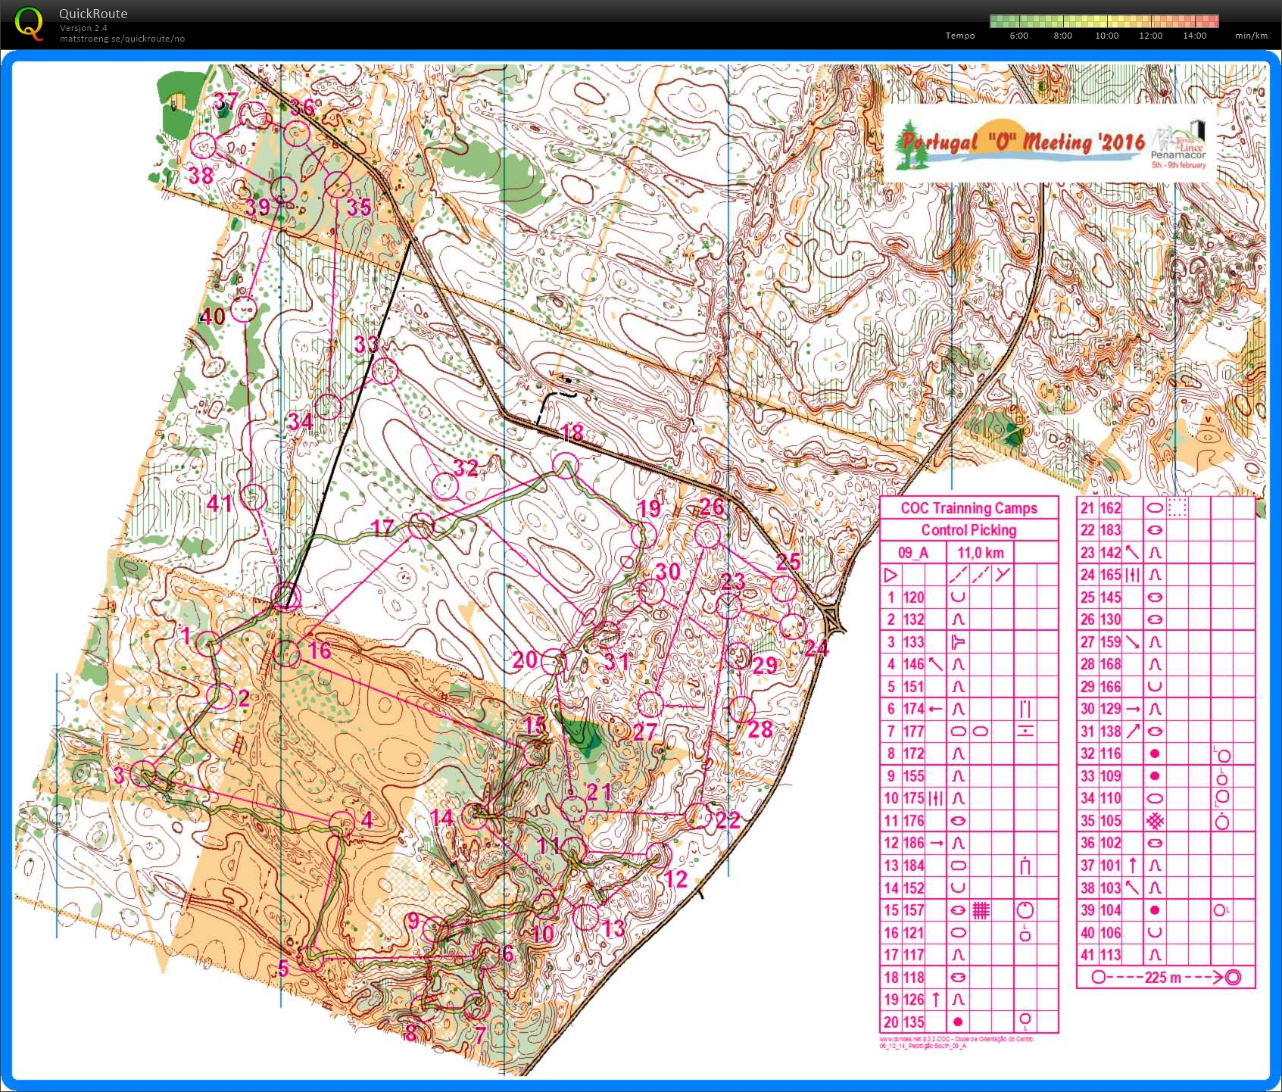Click the code 120 cell for control 1
Screen dimensions: 1282x1092
tap(913, 597)
